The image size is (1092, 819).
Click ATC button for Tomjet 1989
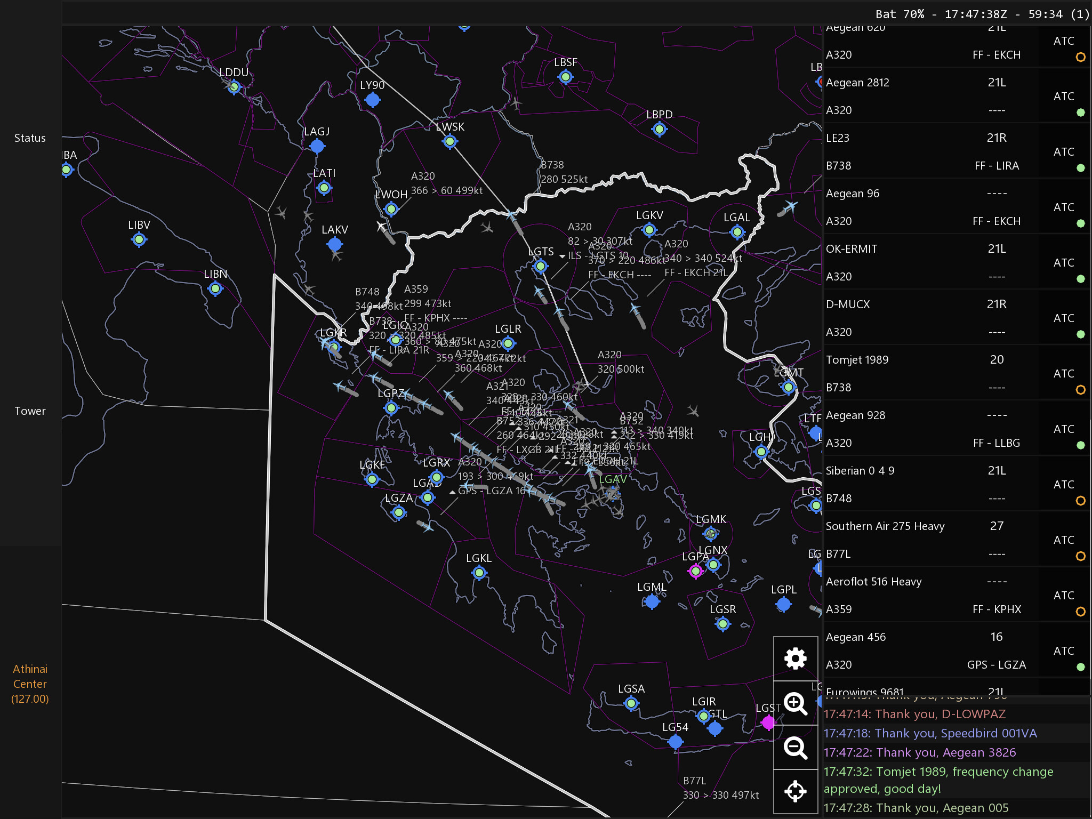tap(1063, 374)
